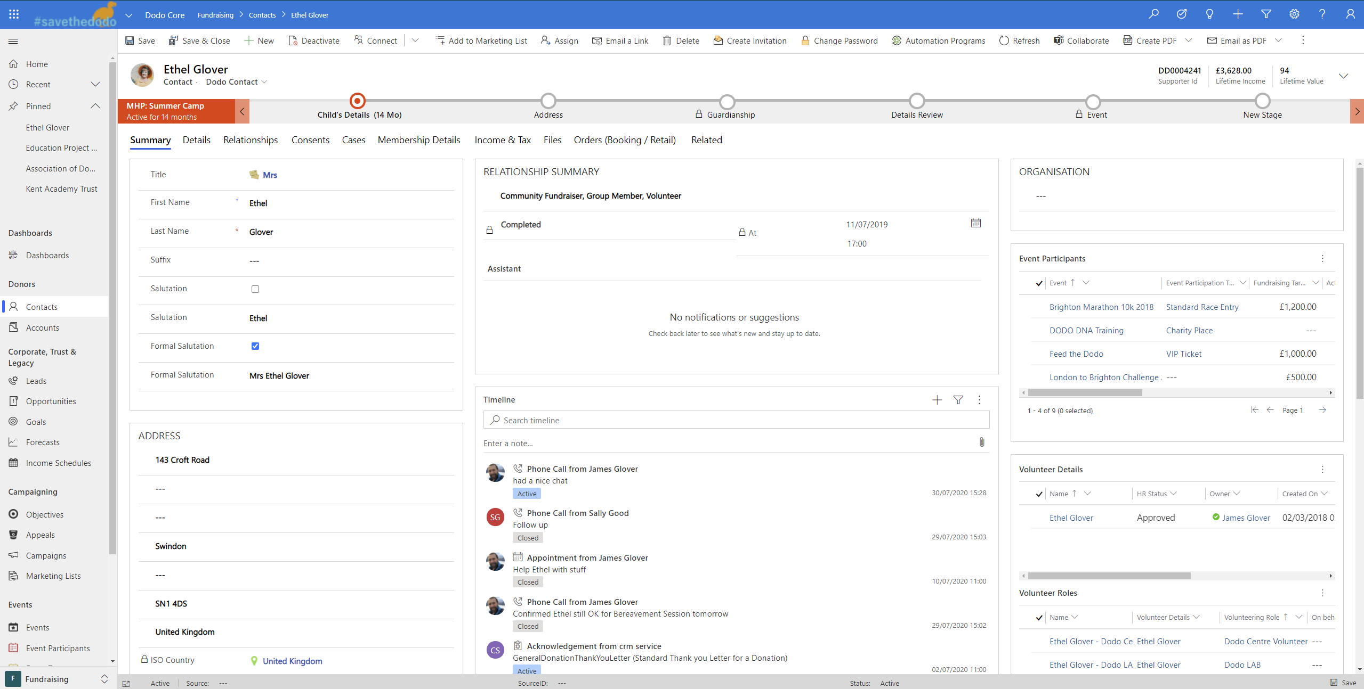Open the Connect split dropdown arrow
The image size is (1364, 689).
pyautogui.click(x=415, y=40)
